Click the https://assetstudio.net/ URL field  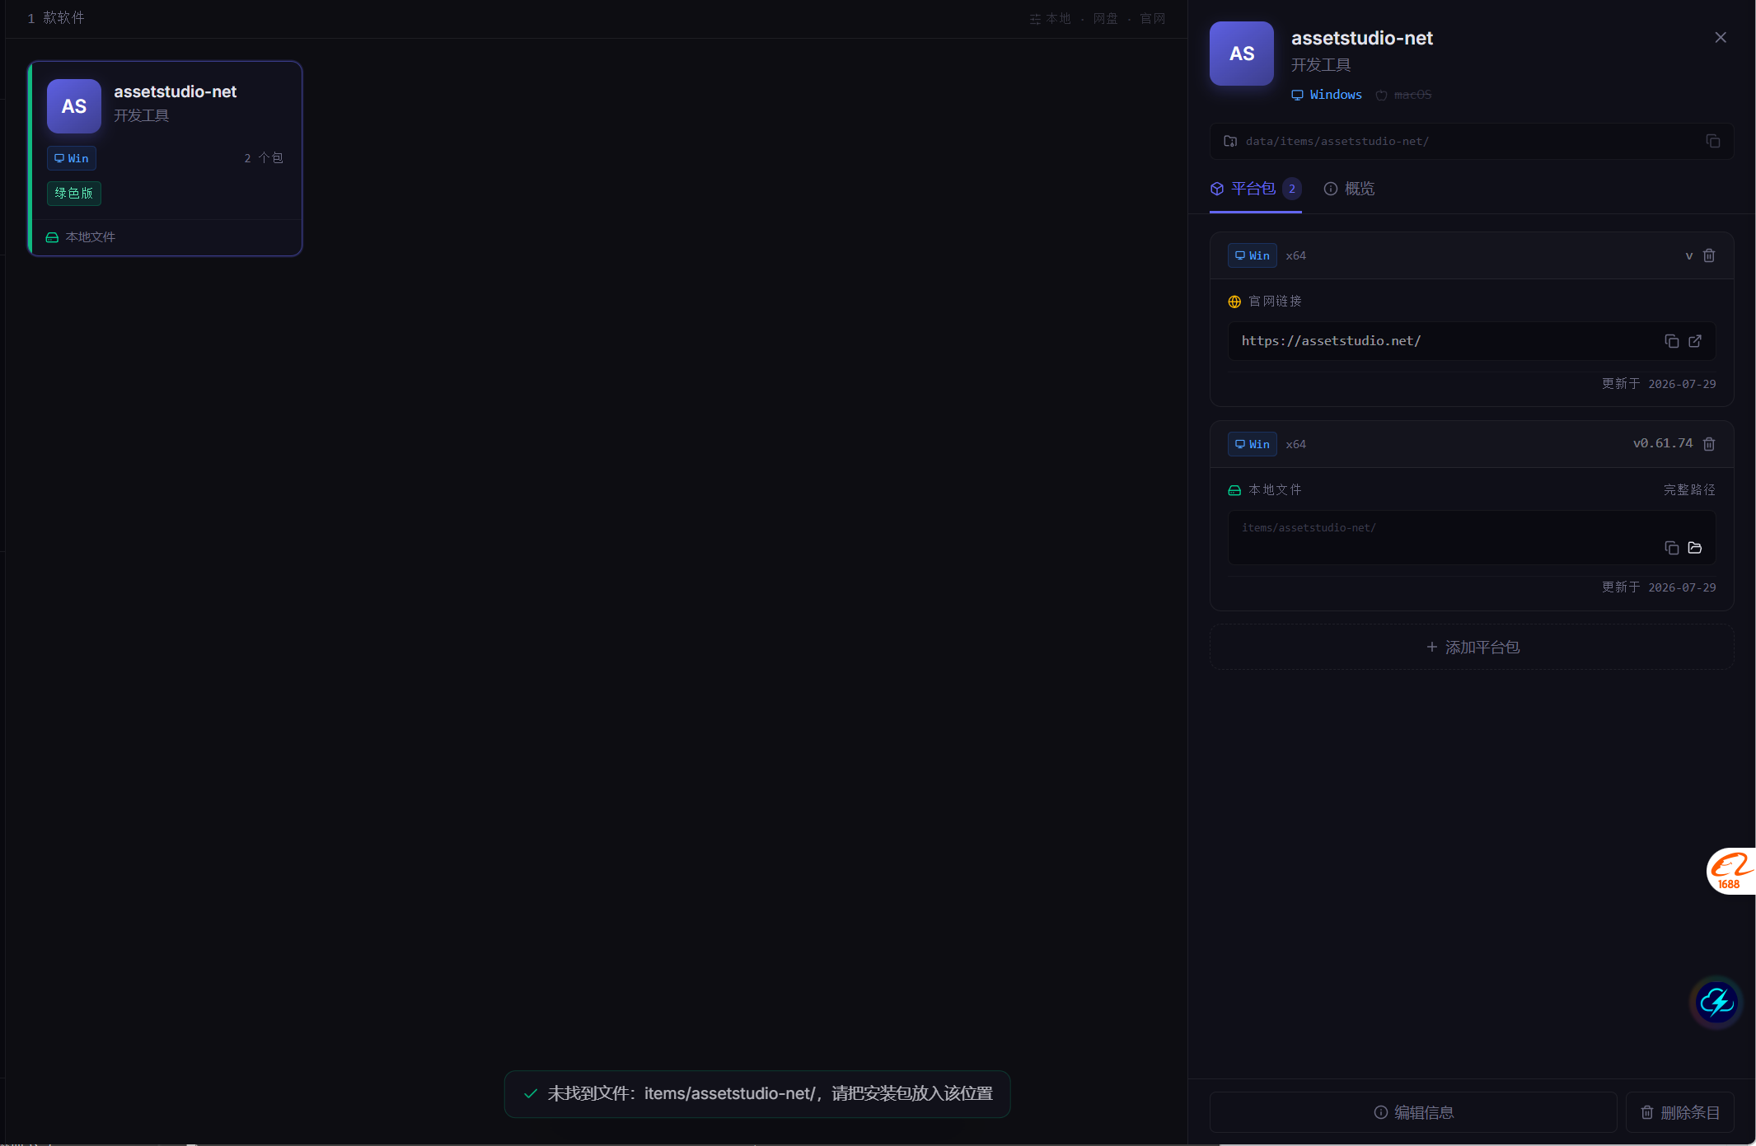(x=1472, y=341)
